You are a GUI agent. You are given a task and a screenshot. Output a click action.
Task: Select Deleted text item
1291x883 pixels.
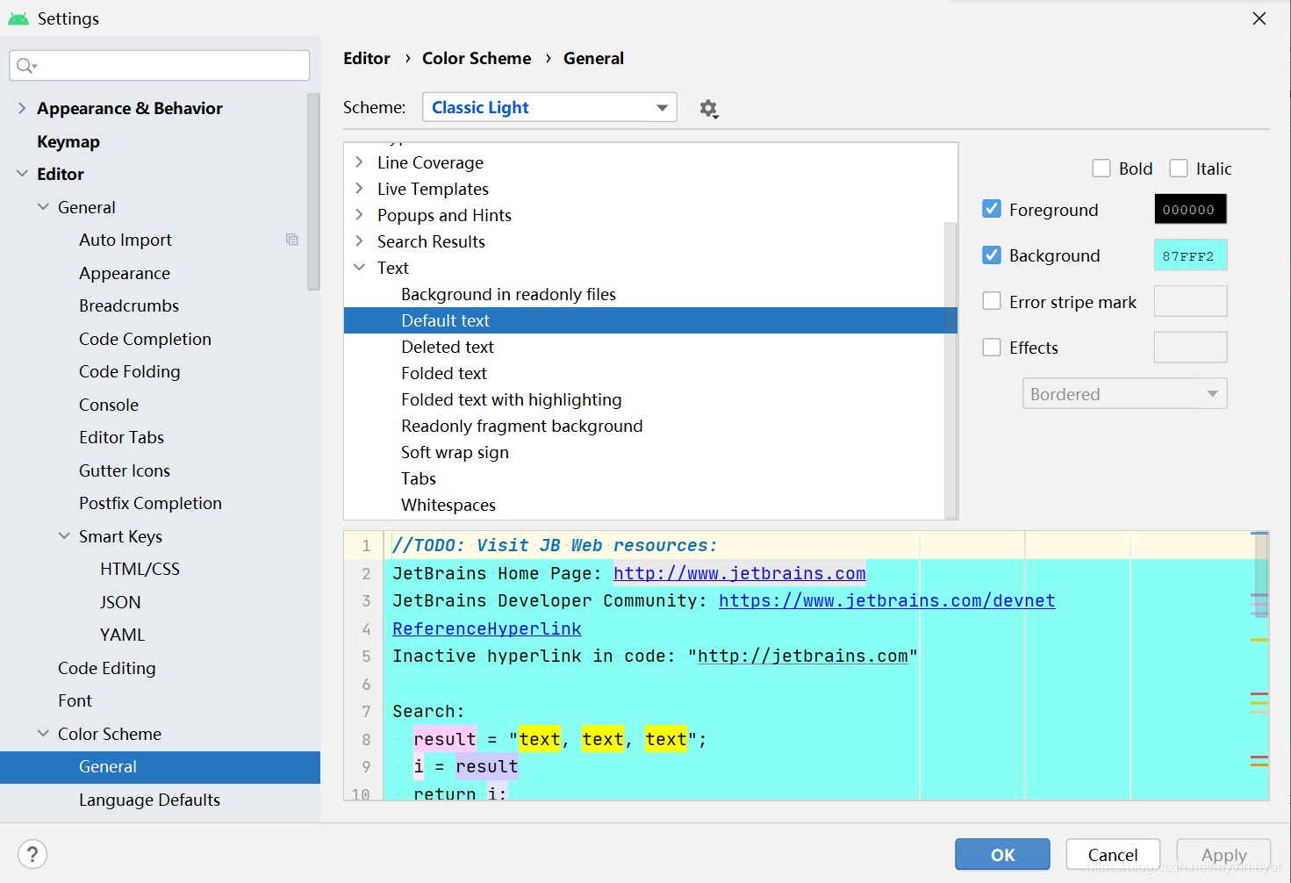[448, 347]
